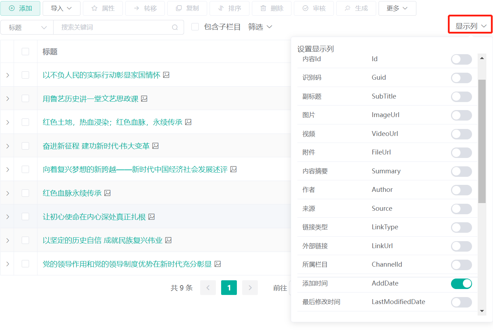This screenshot has width=493, height=332.
Task: Open the 显示列 dropdown
Action: click(470, 26)
